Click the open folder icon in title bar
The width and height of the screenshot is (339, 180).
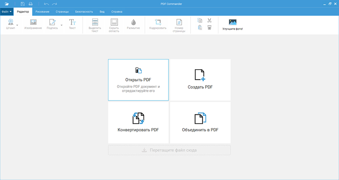pos(7,4)
